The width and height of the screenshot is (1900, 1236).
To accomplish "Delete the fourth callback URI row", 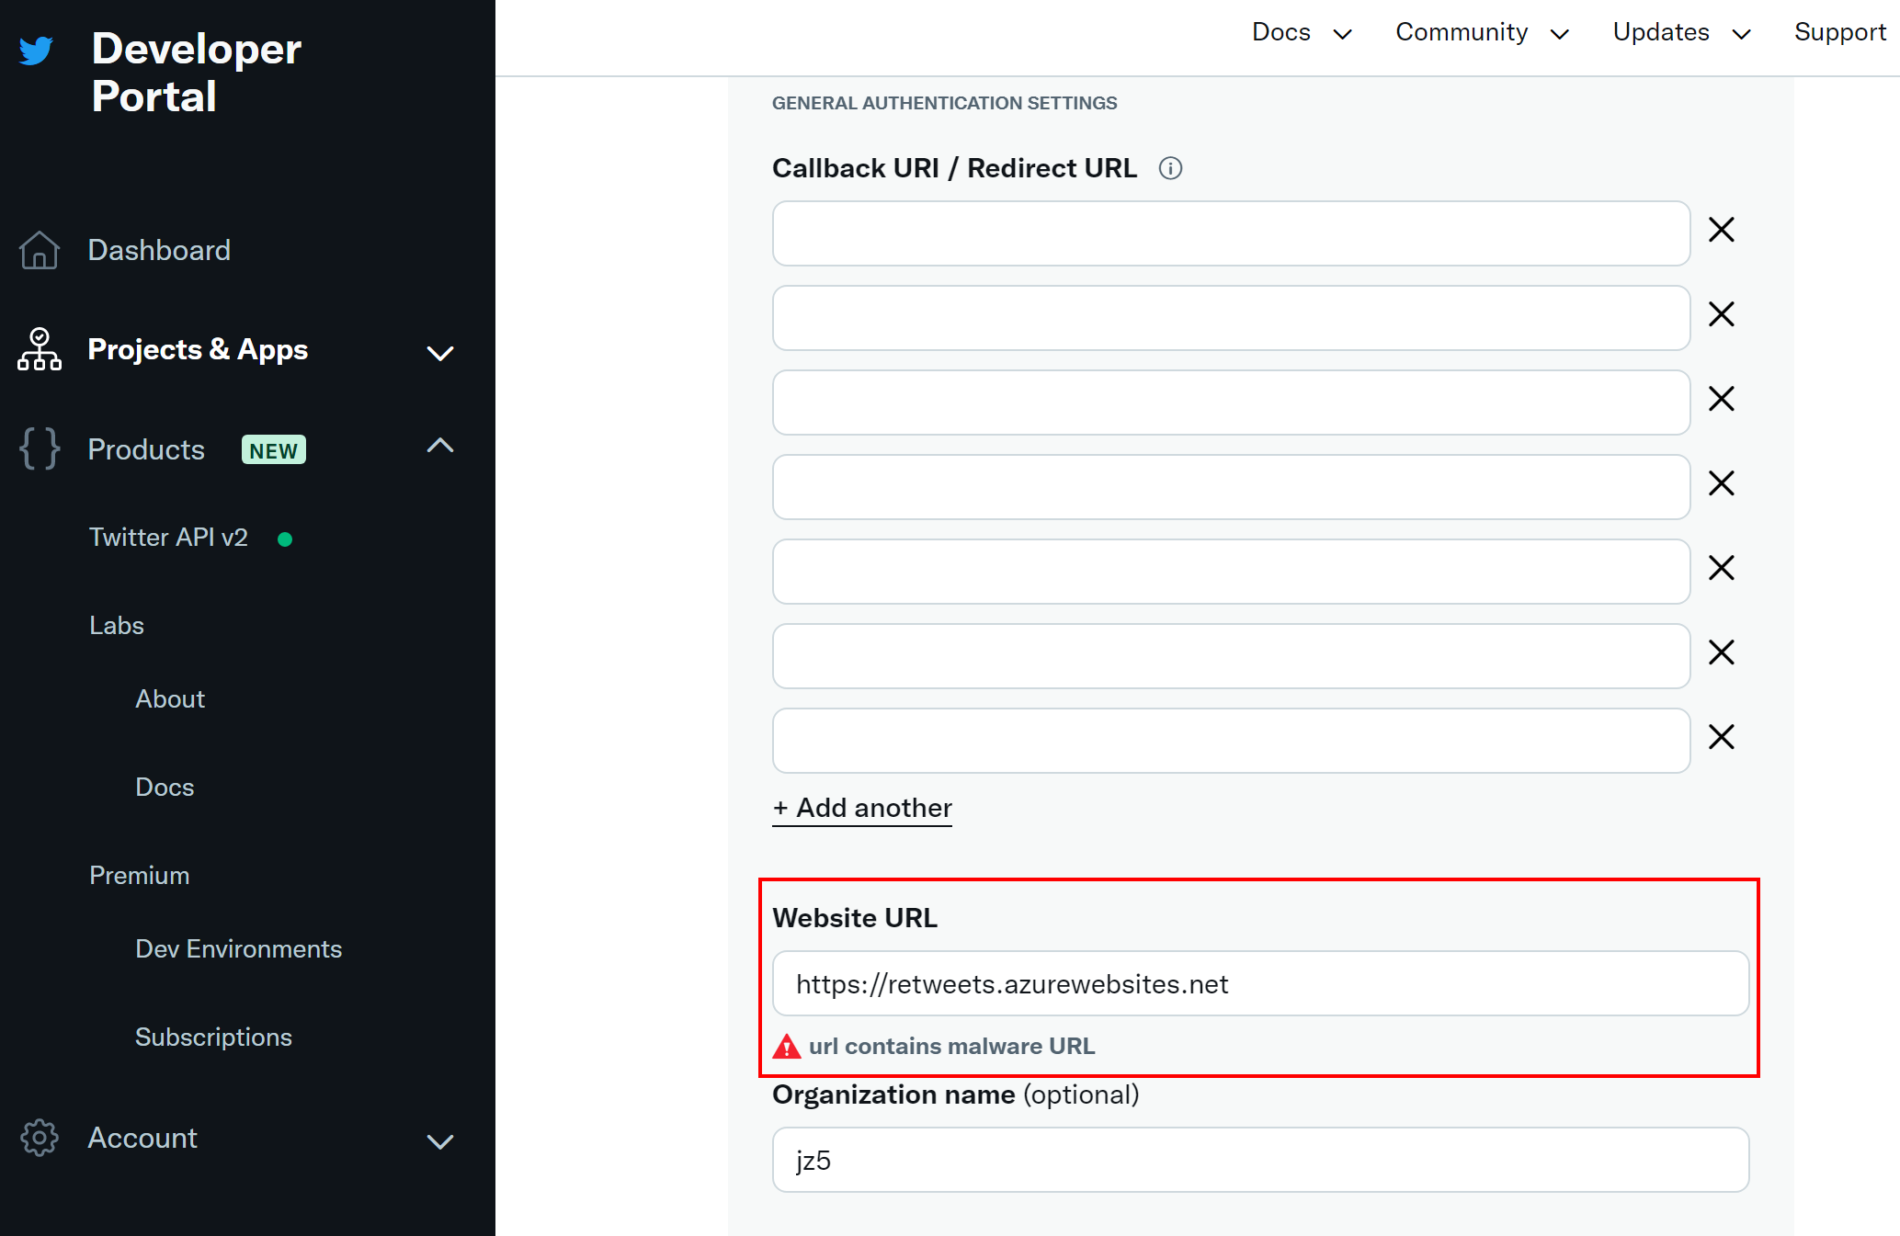I will click(1721, 483).
